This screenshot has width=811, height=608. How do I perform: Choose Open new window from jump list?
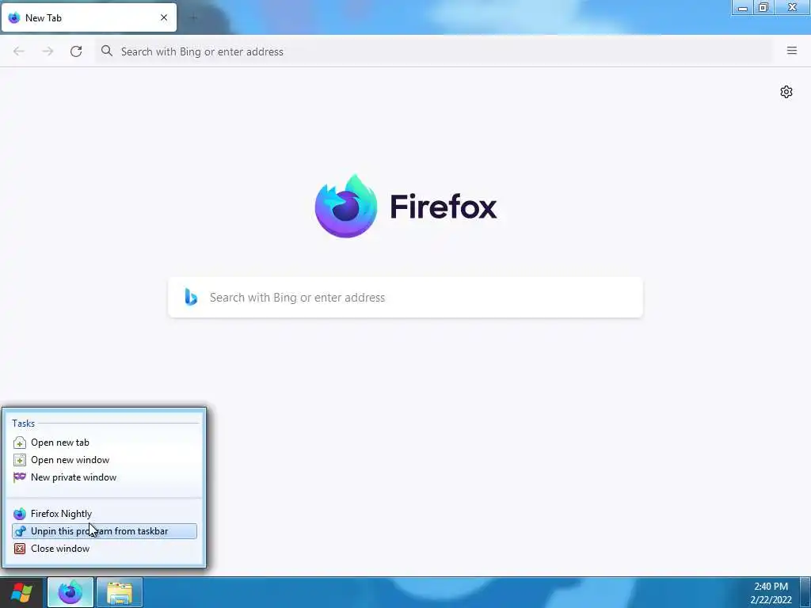(x=105, y=460)
